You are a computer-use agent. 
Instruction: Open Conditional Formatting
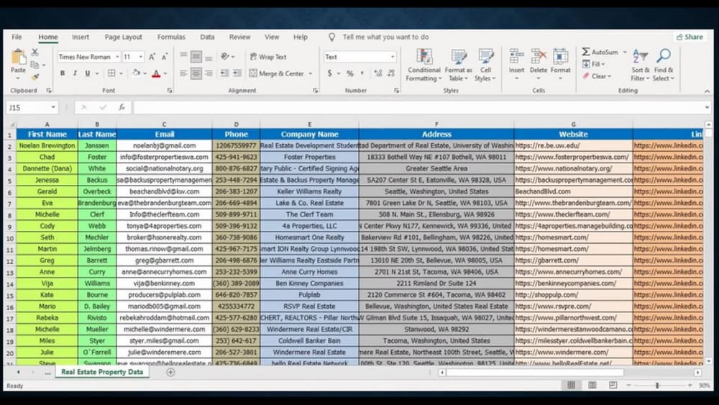point(423,65)
